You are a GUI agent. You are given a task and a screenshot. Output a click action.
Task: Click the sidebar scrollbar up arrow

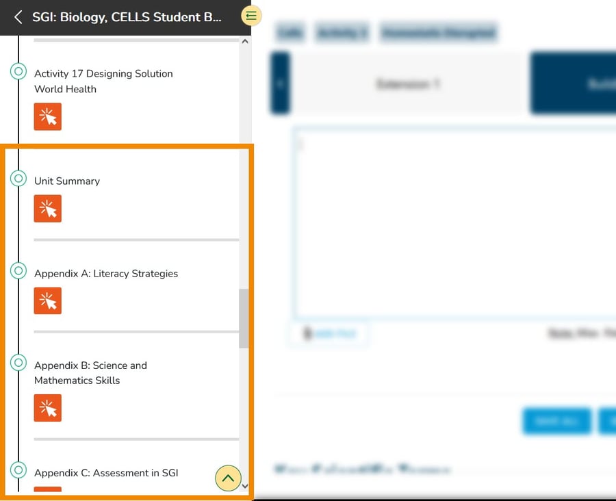point(245,42)
